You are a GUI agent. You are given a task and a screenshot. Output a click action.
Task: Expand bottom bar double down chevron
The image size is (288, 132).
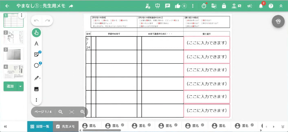coord(283,127)
